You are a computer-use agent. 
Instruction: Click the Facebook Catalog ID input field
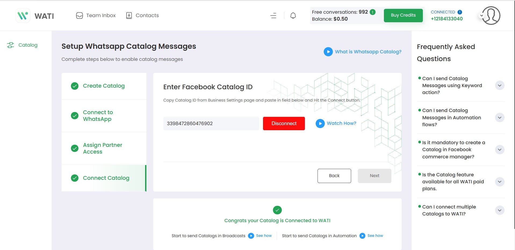tap(211, 124)
